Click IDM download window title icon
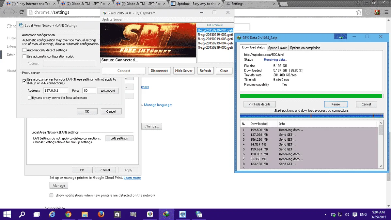 [239, 38]
